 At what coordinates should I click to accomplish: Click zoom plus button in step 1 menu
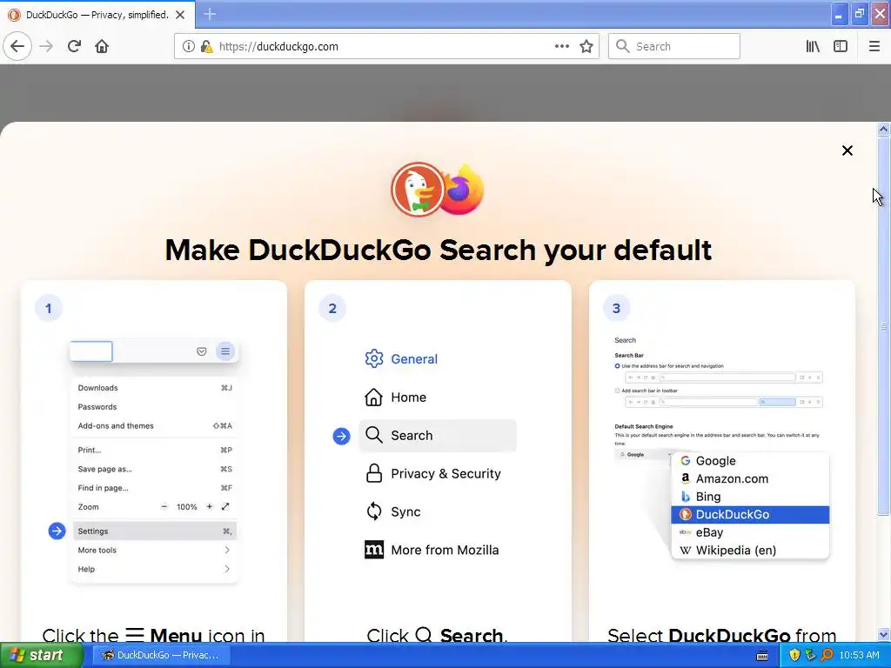(x=209, y=507)
